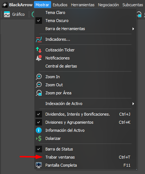Viewport: 145px width, 174px height.
Task: Open the Estudios menu
Action: (x=60, y=5)
